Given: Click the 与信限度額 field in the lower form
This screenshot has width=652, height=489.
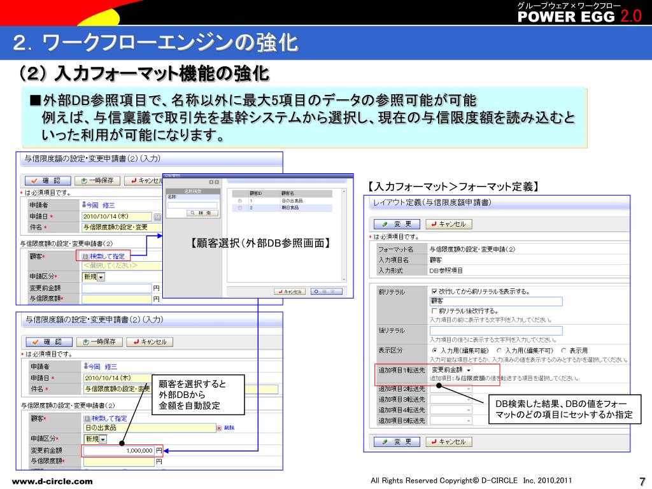Looking at the screenshot, I should pos(119,462).
